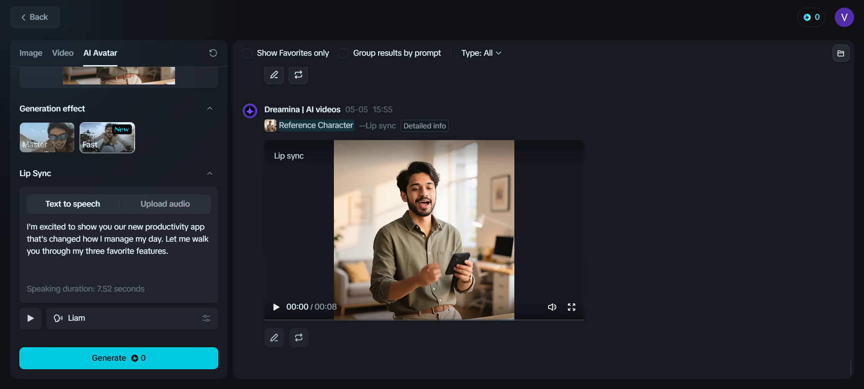Click the Reference Character tag
864x389 pixels.
(x=316, y=125)
